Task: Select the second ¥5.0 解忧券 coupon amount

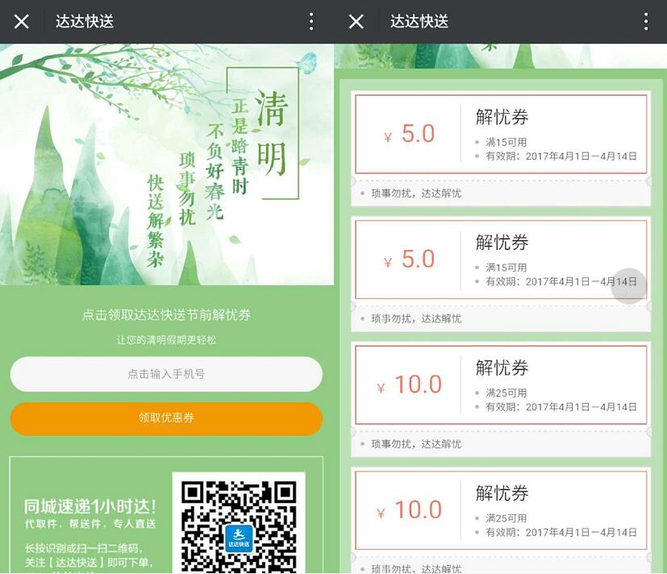Action: click(409, 260)
